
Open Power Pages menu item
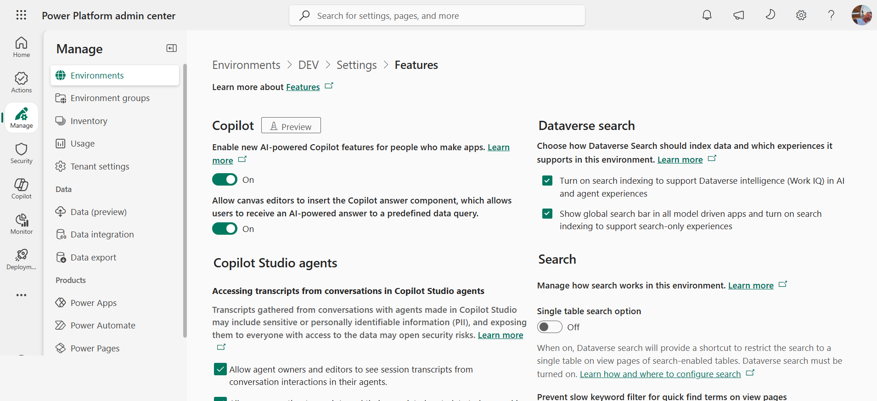point(115,348)
